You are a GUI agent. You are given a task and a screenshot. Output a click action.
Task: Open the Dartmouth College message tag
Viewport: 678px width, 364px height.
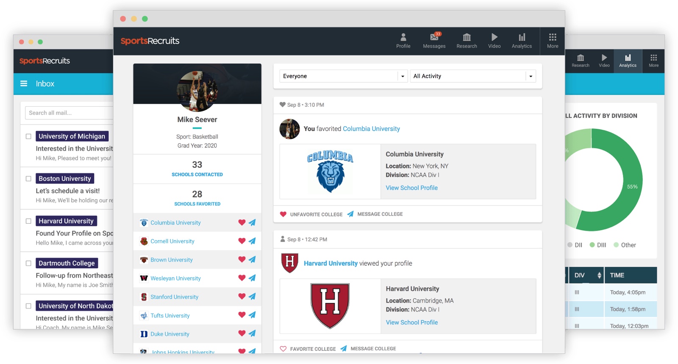click(x=67, y=263)
